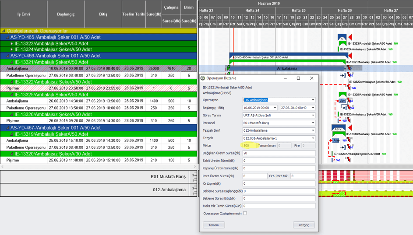This screenshot has height=235, width=413.
Task: Click the load scale icon beside E01-Mustafa Barış
Action: (x=194, y=177)
